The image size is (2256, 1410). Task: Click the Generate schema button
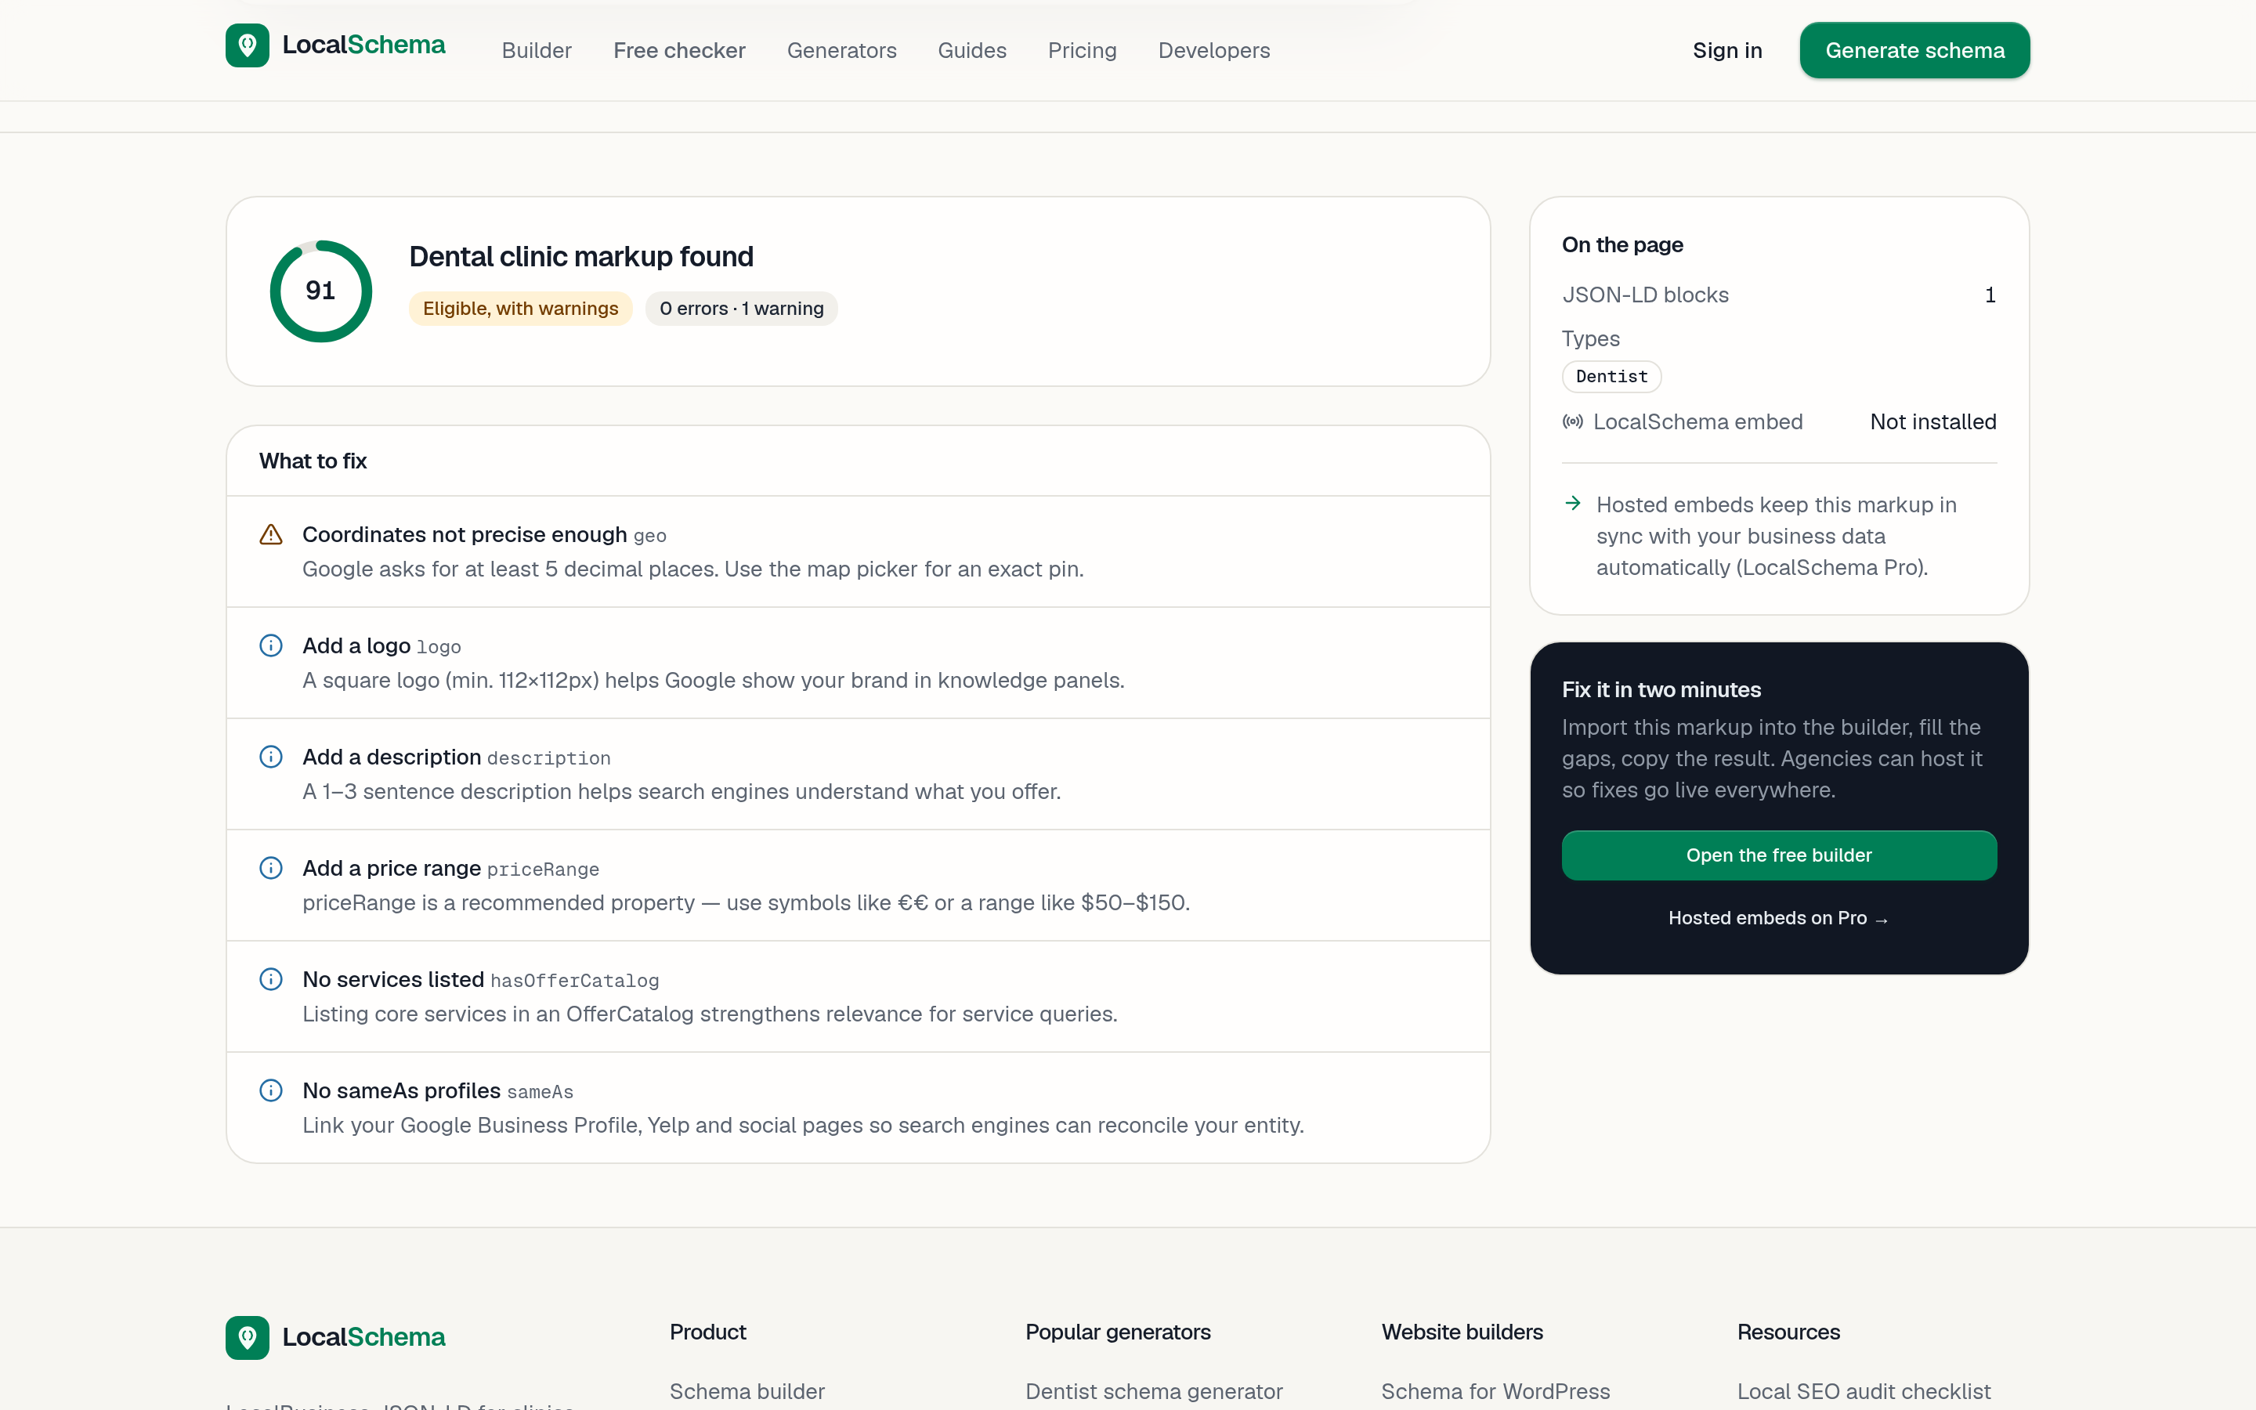click(1914, 50)
